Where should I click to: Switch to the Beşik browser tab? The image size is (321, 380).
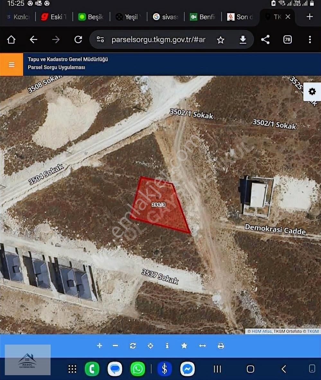[91, 17]
